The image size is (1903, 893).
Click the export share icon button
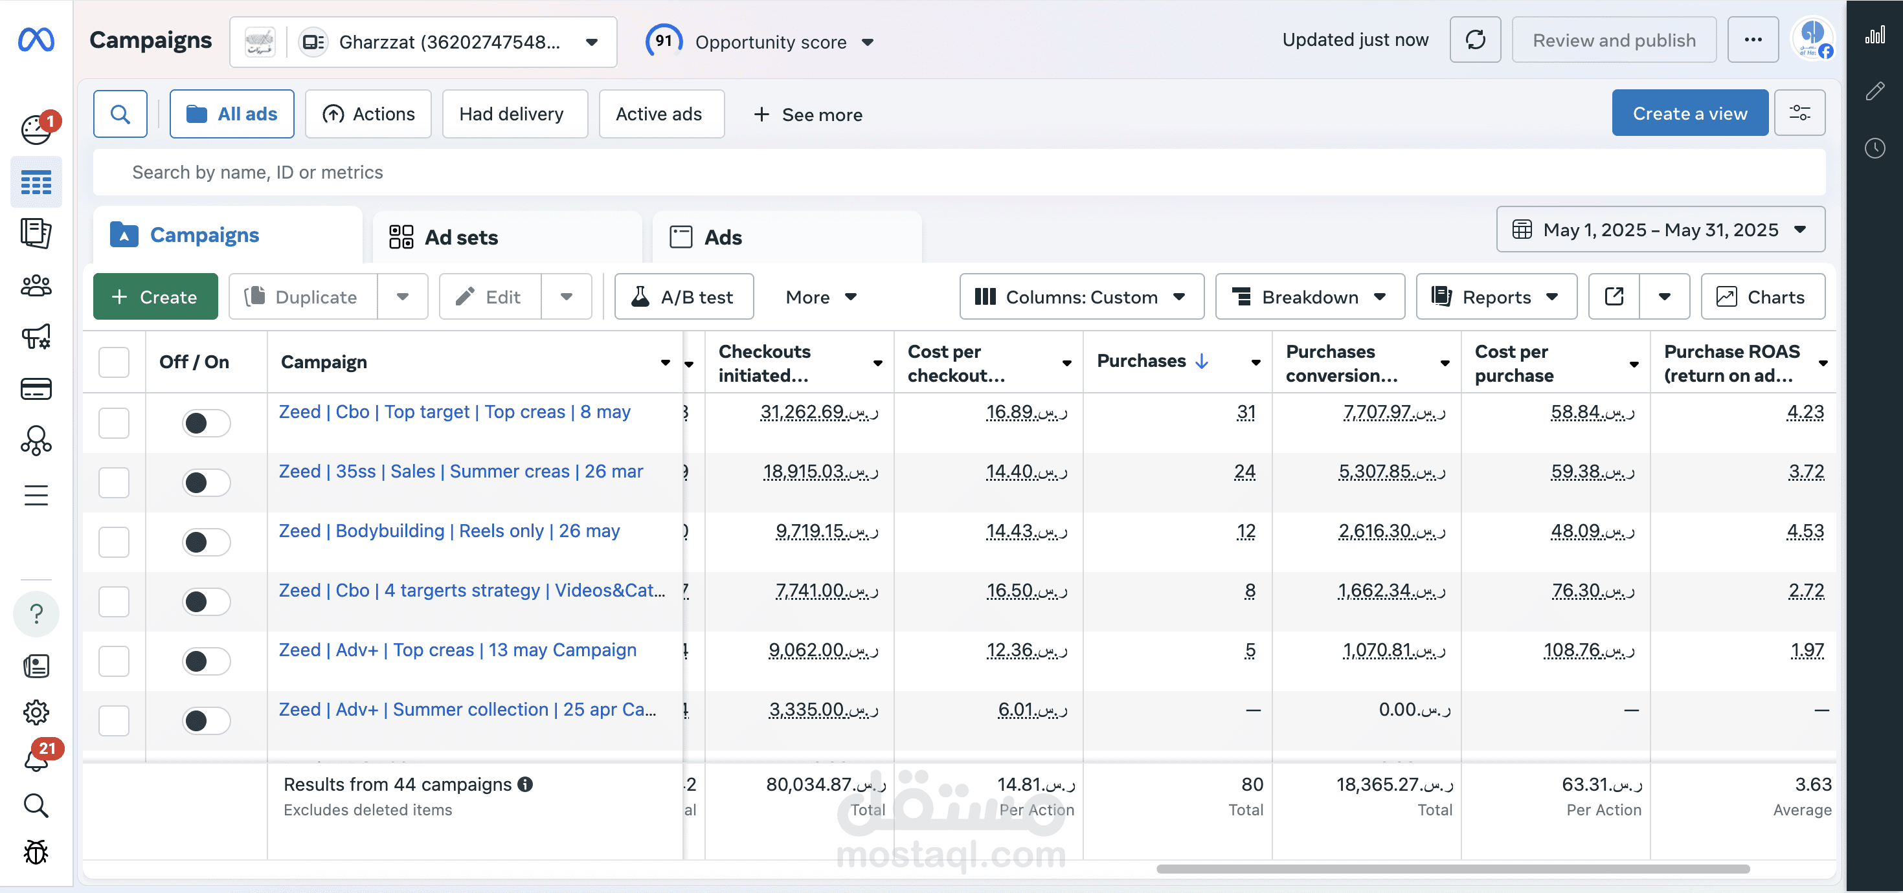pyautogui.click(x=1614, y=296)
